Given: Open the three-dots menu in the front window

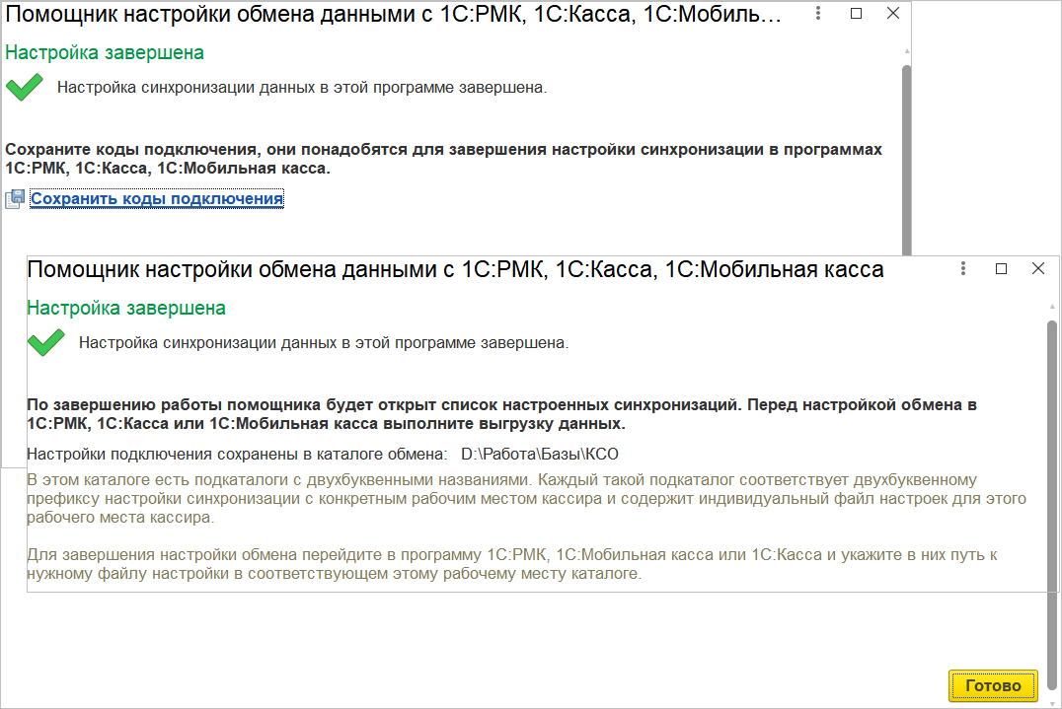Looking at the screenshot, I should pyautogui.click(x=963, y=268).
